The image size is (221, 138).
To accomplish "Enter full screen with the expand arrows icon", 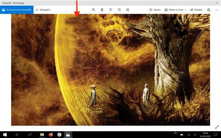I will [217, 127].
